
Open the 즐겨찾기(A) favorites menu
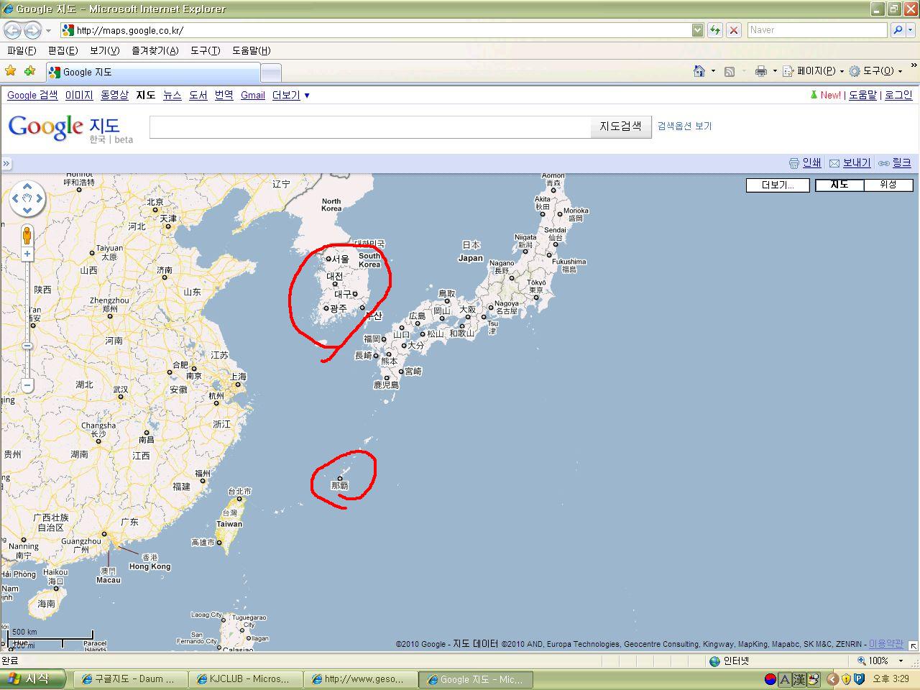[155, 50]
